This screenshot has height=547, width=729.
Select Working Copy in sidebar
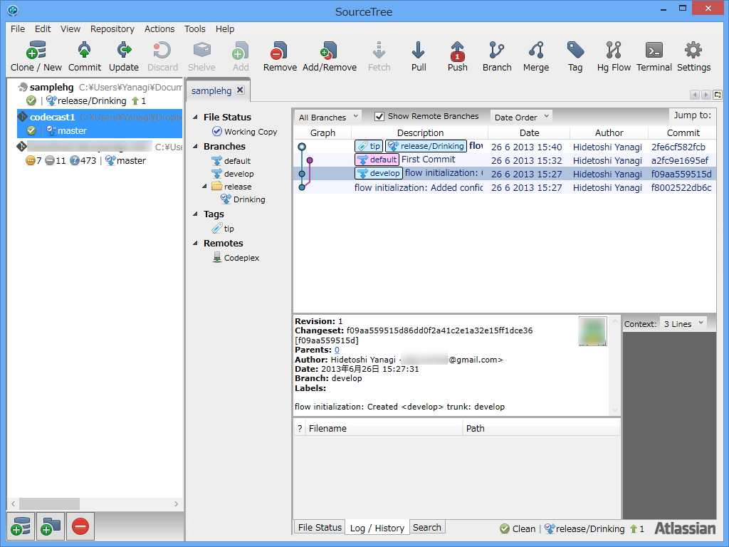pyautogui.click(x=245, y=132)
